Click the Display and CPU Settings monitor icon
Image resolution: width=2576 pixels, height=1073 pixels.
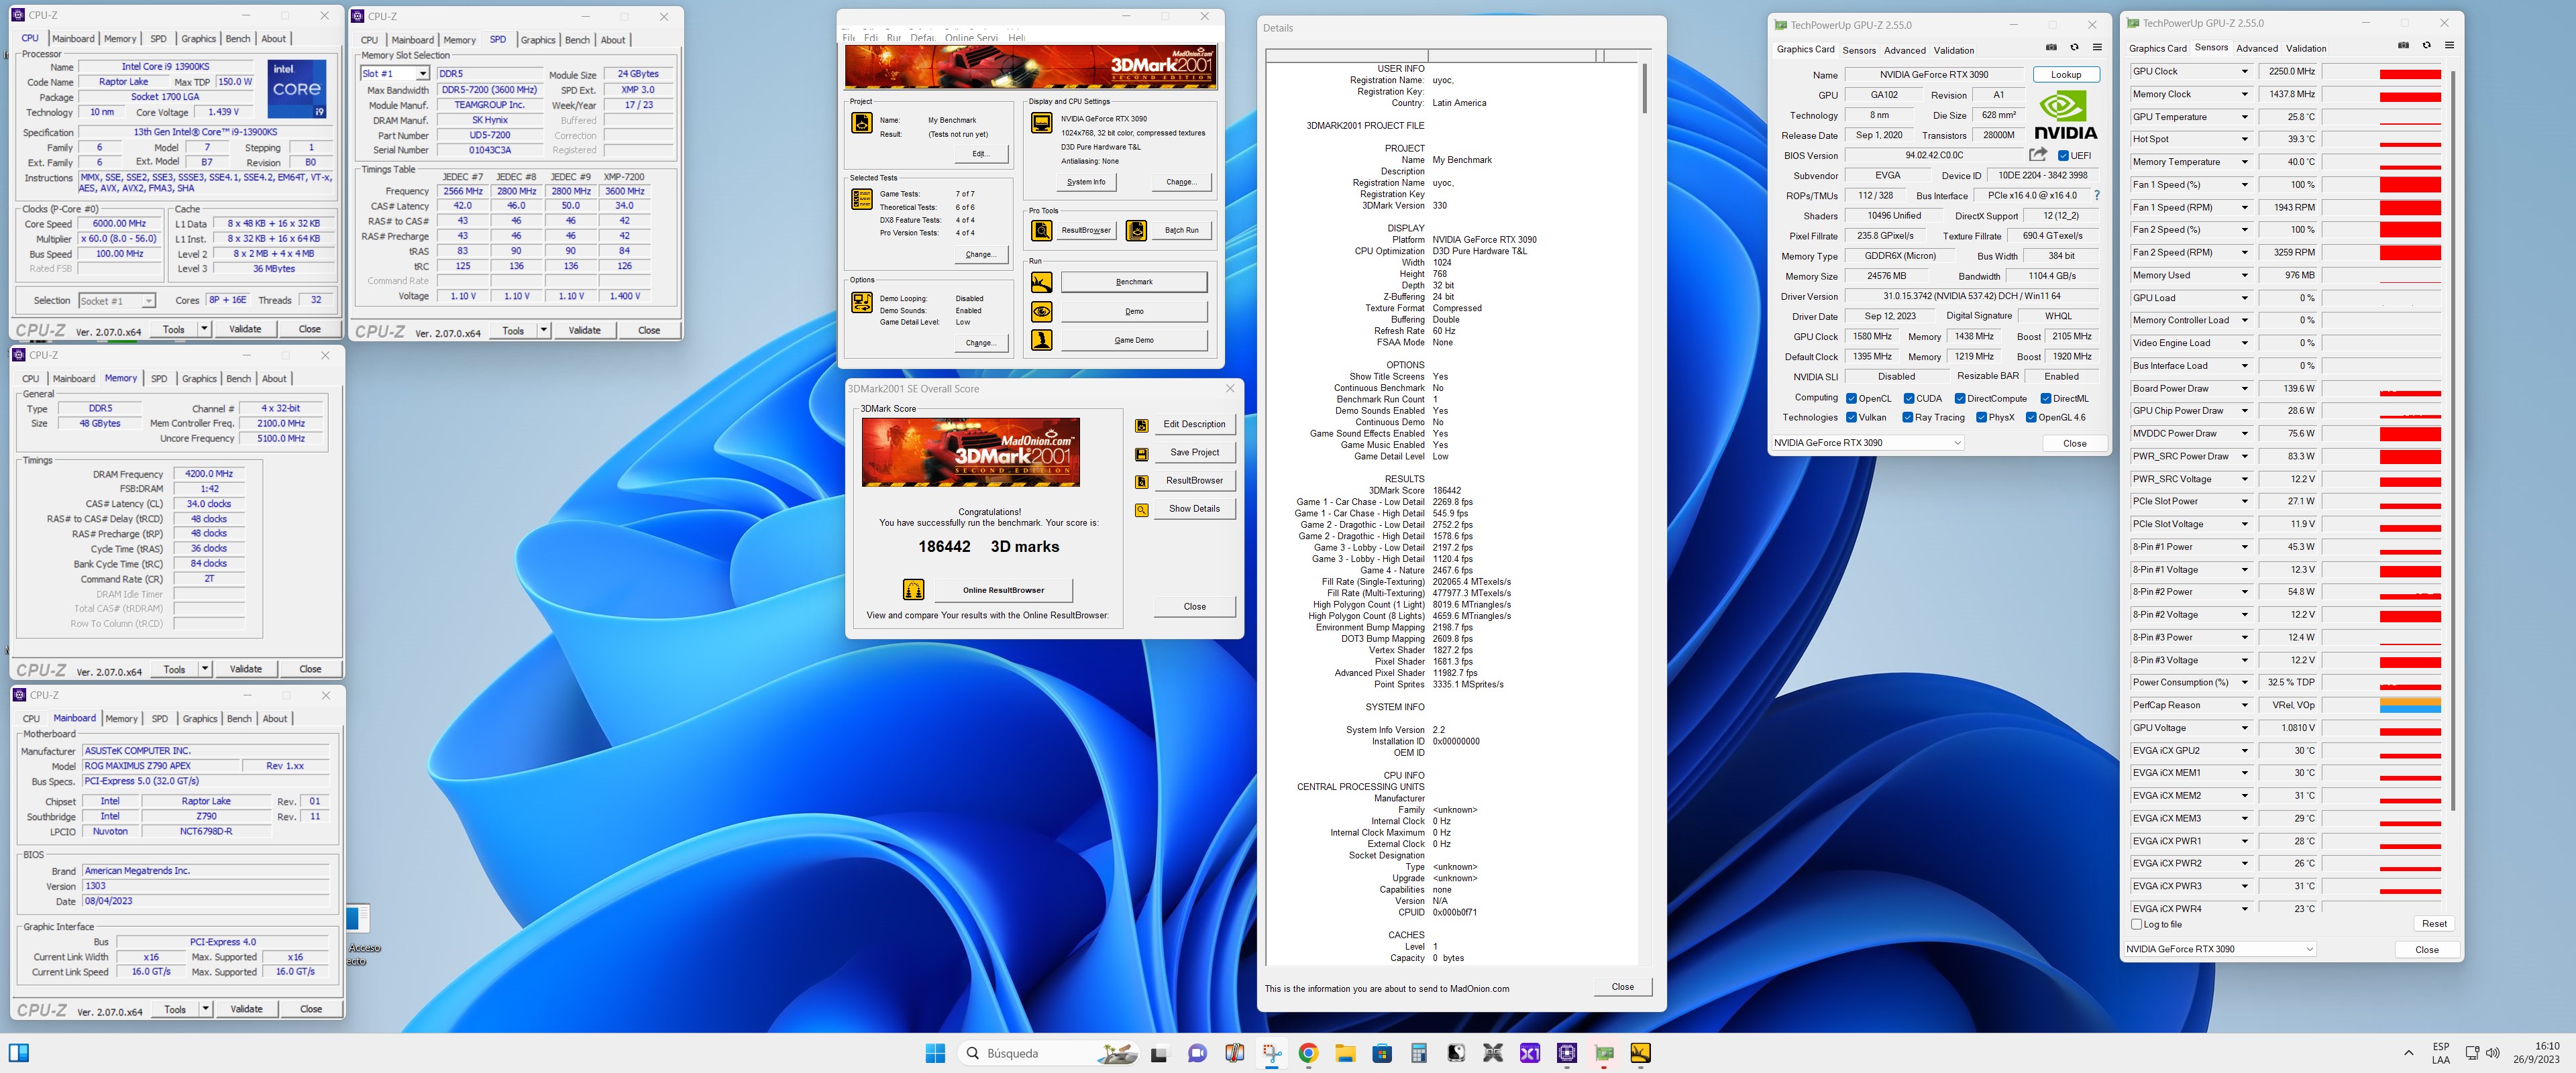coord(1042,123)
